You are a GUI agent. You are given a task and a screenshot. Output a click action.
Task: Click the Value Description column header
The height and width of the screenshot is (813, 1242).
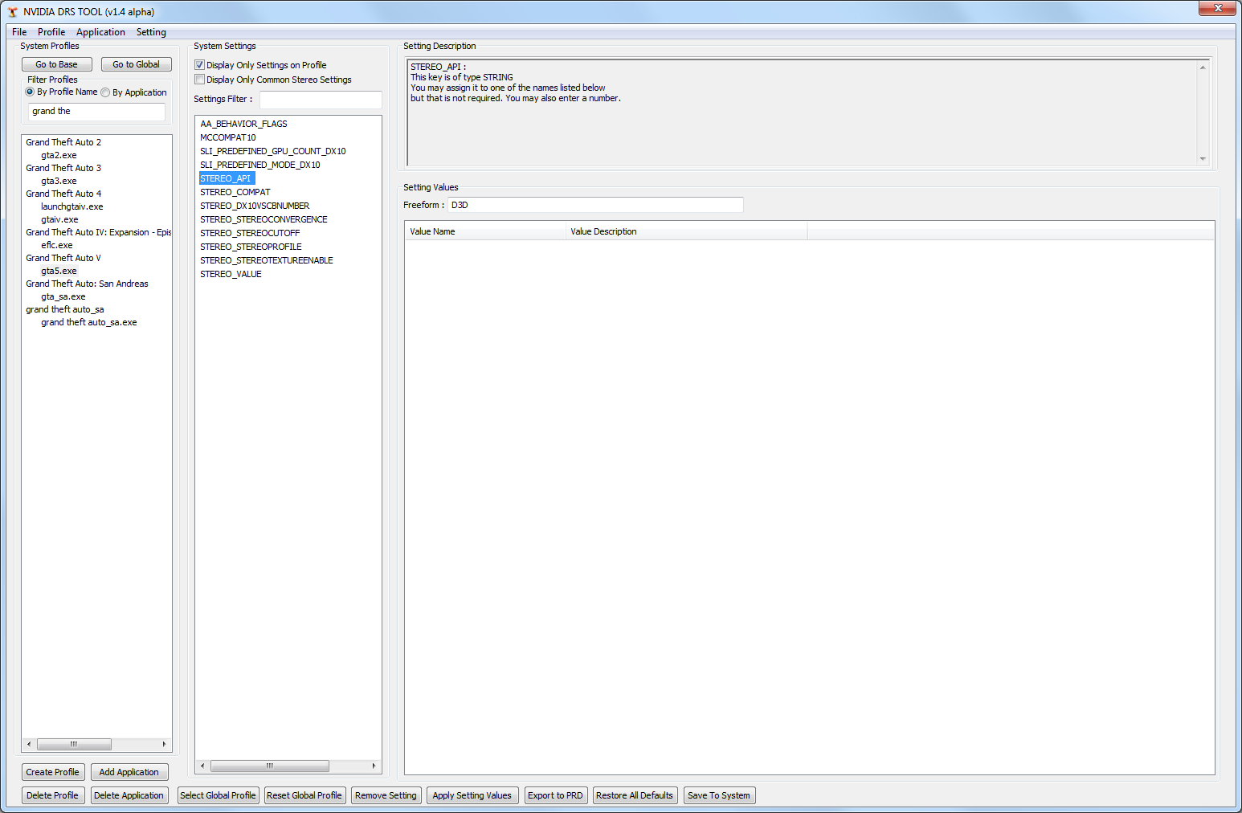click(x=686, y=231)
